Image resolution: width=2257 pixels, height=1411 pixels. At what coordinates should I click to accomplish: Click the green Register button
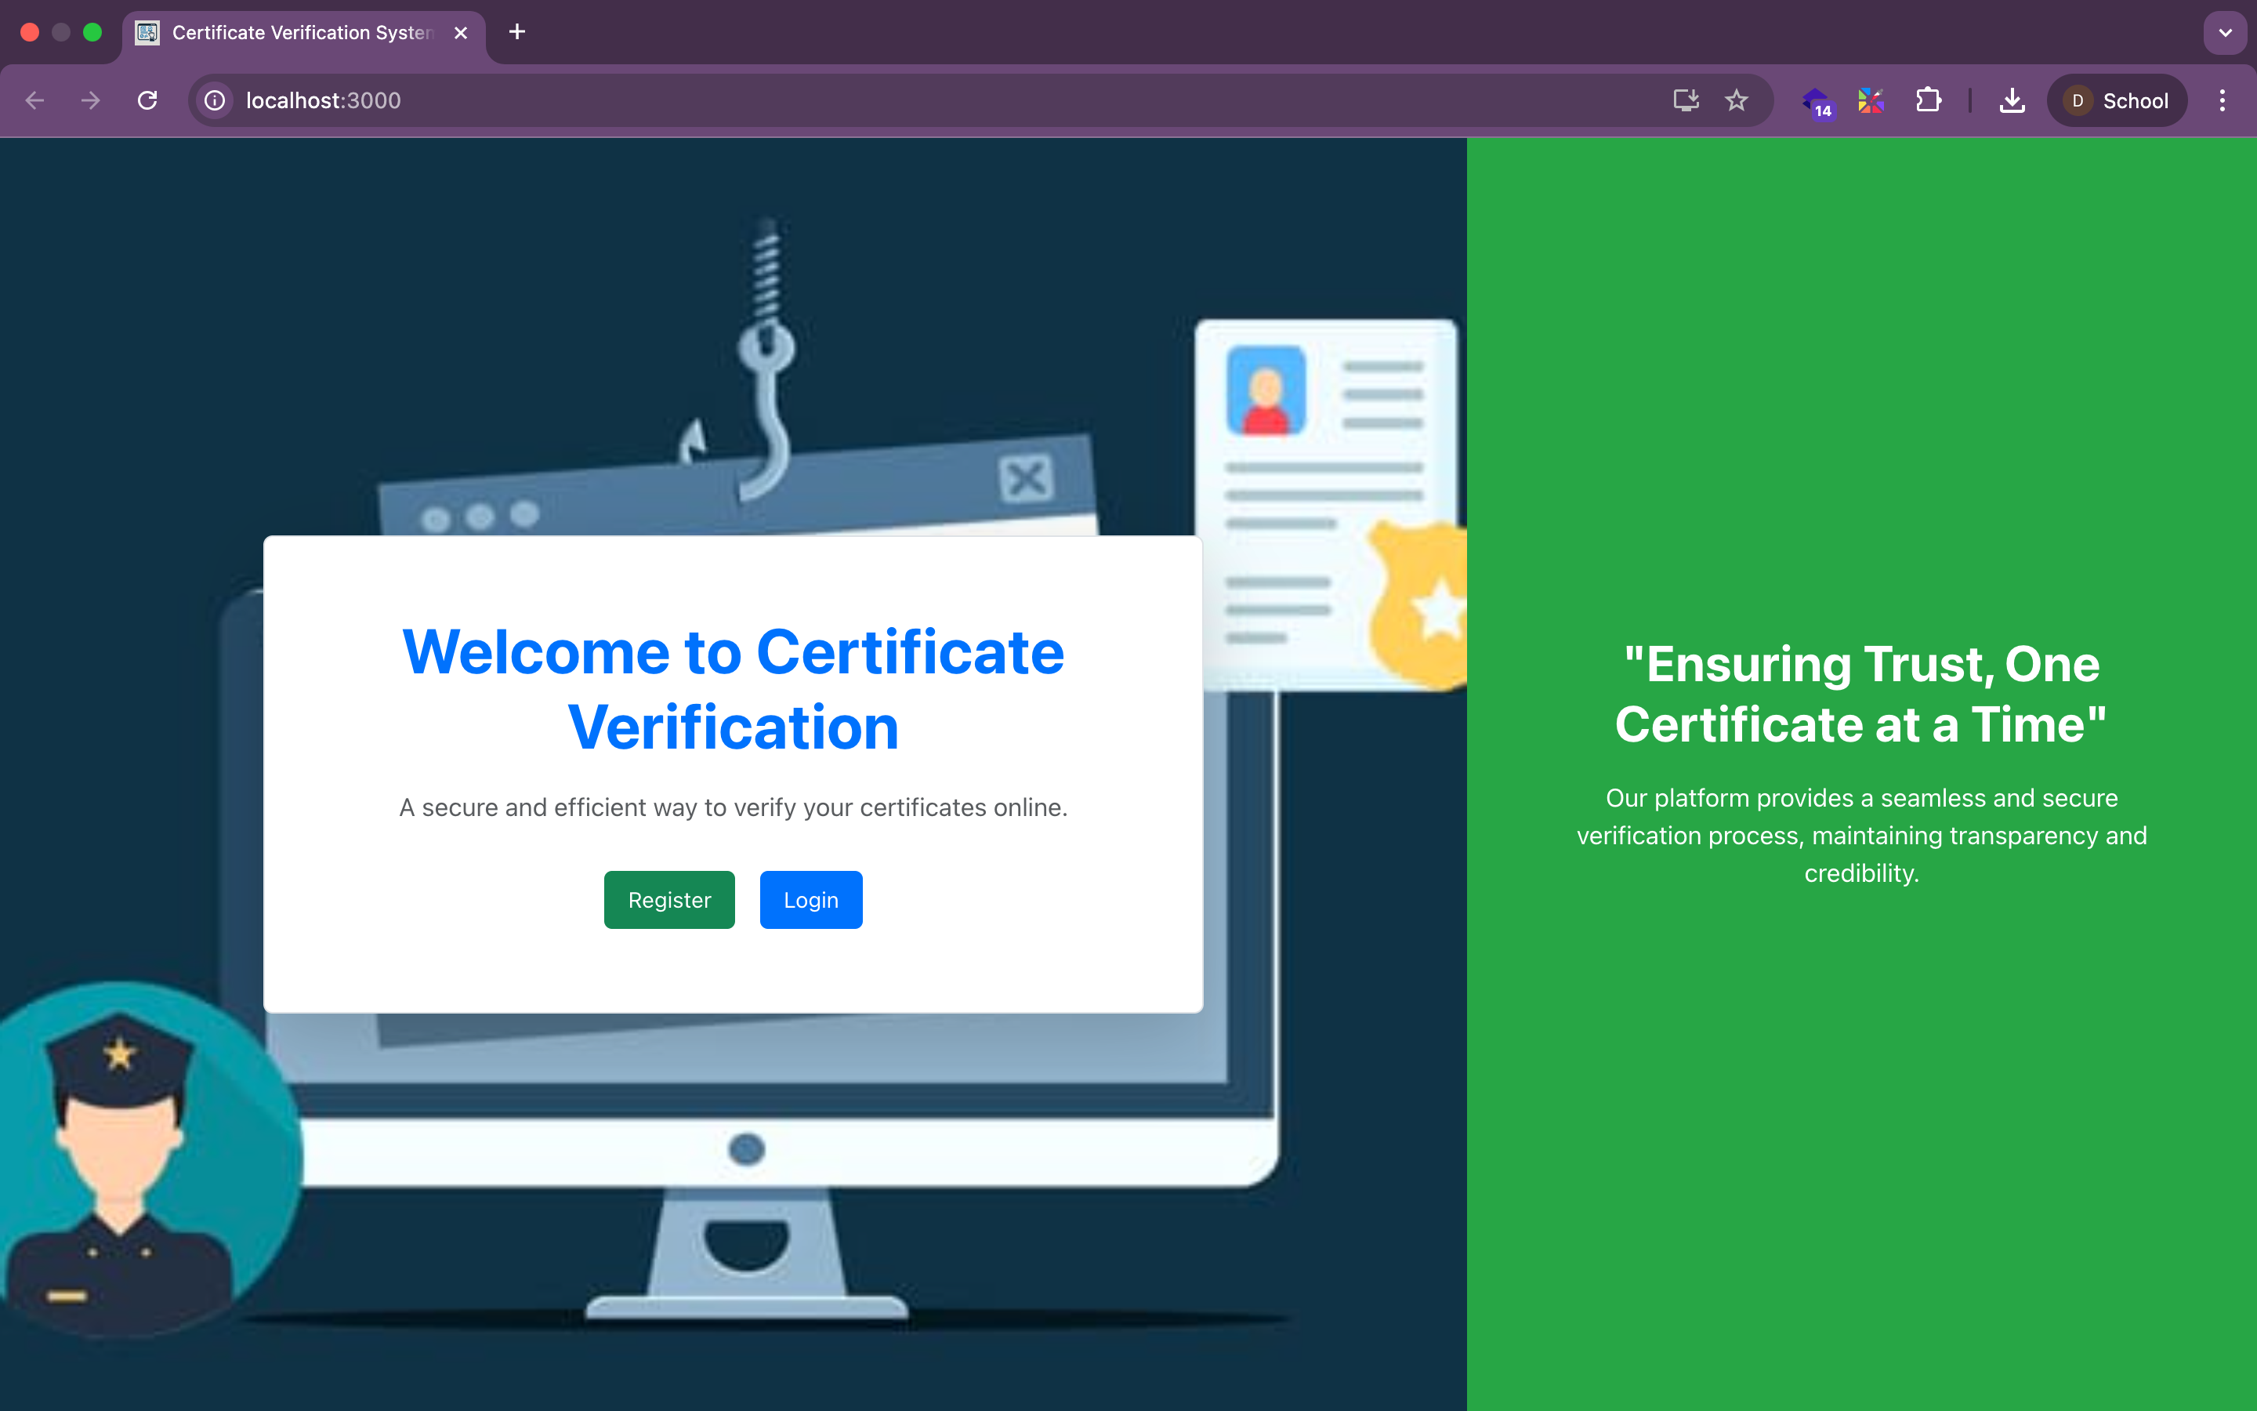coord(668,900)
